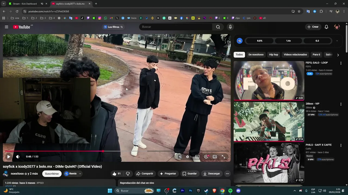Open Los filtros button
Screen dimensions: 348x195
(113, 27)
